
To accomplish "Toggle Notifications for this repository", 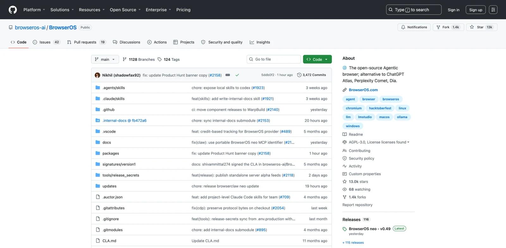I will [414, 27].
